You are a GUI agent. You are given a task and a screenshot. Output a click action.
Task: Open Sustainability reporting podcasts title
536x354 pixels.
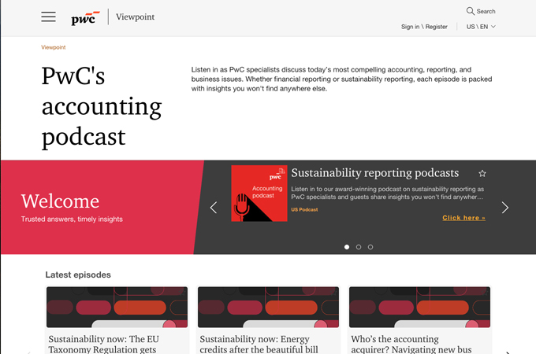375,173
